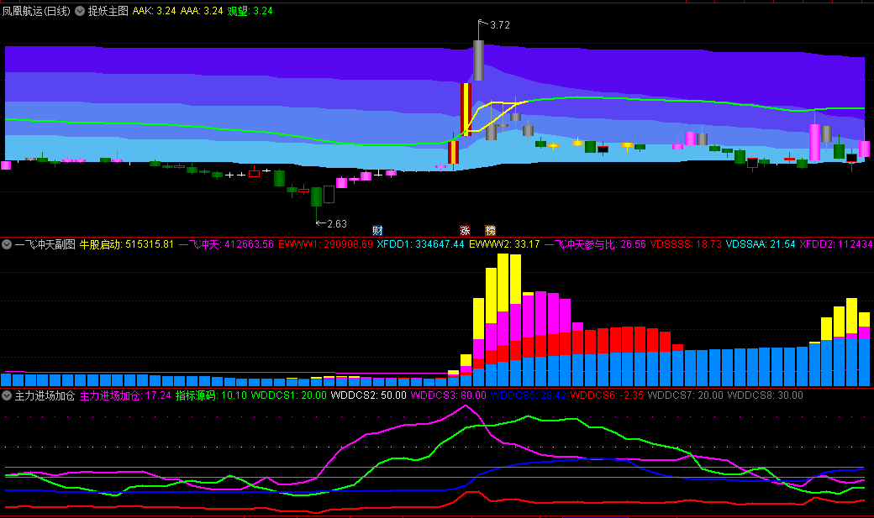
Task: Select the EWWW1: 290908.69 value
Action: [325, 244]
